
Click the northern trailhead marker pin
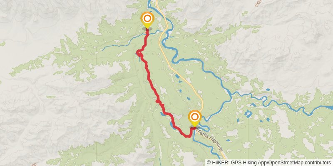147,20
